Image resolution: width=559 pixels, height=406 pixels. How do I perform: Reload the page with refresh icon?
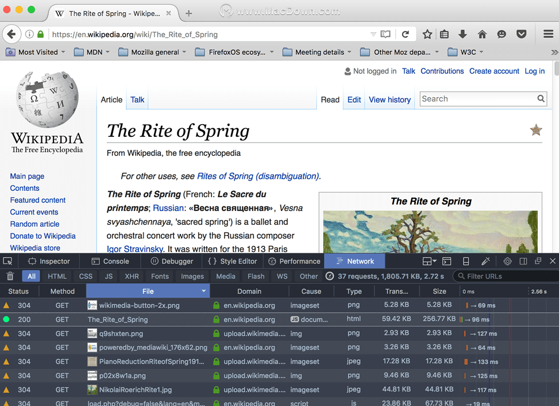tap(406, 35)
